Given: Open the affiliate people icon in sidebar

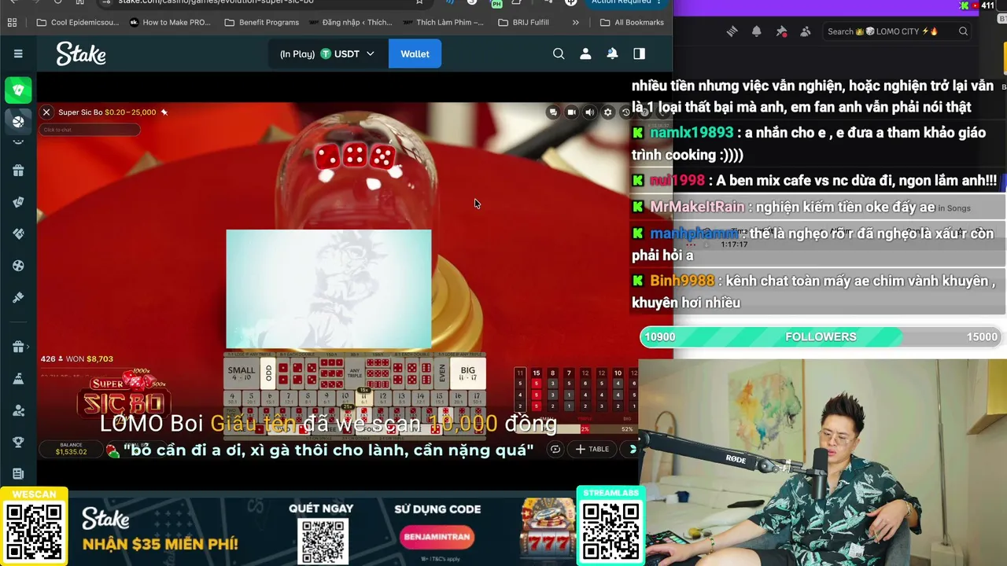Looking at the screenshot, I should 18,410.
